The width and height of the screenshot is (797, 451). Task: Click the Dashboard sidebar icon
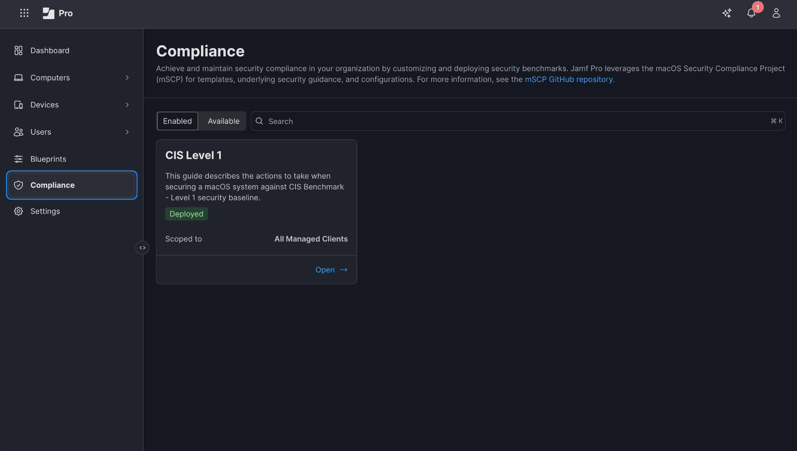pos(18,51)
